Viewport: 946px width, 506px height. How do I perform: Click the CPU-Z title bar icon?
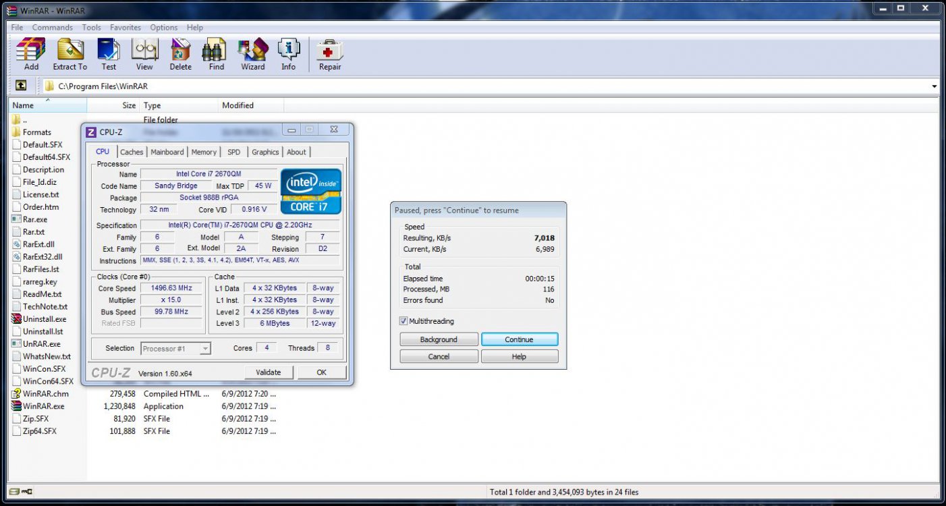point(91,132)
